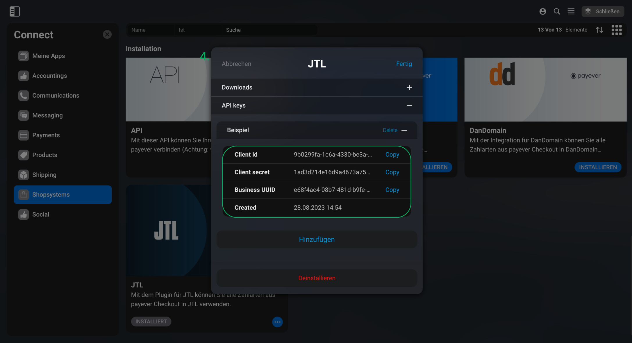Select Messaging category
The height and width of the screenshot is (343, 632).
point(63,115)
